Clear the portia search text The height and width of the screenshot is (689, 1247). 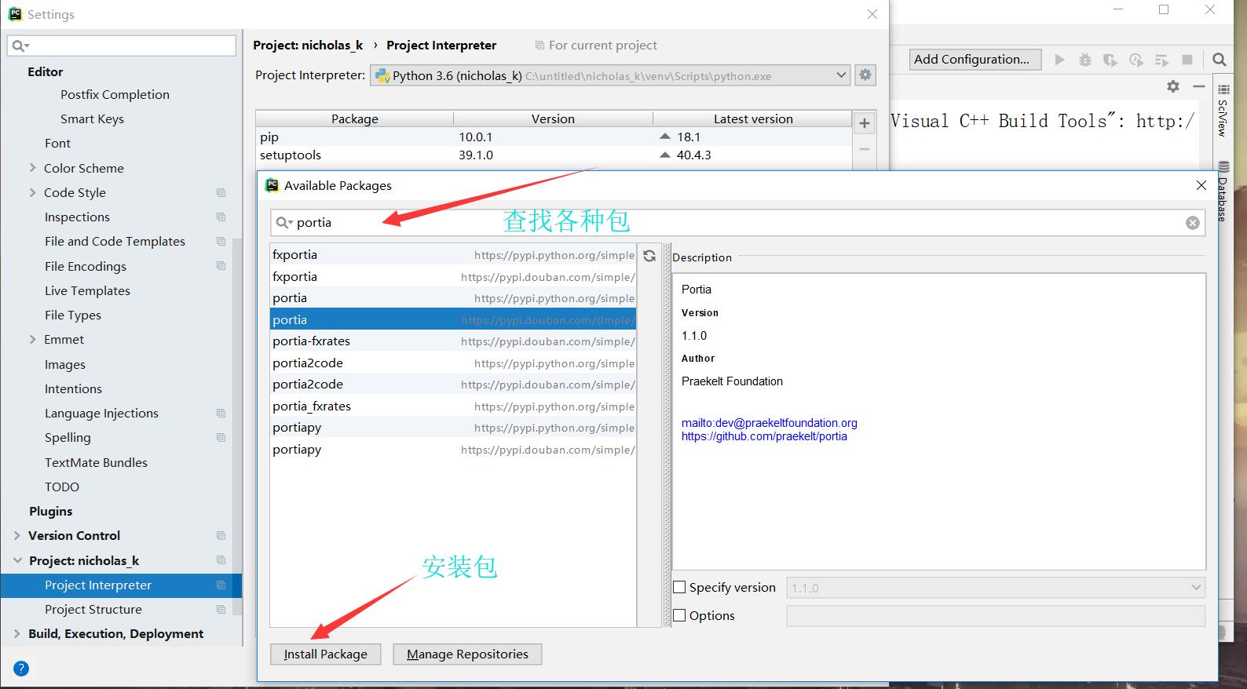(x=1192, y=223)
